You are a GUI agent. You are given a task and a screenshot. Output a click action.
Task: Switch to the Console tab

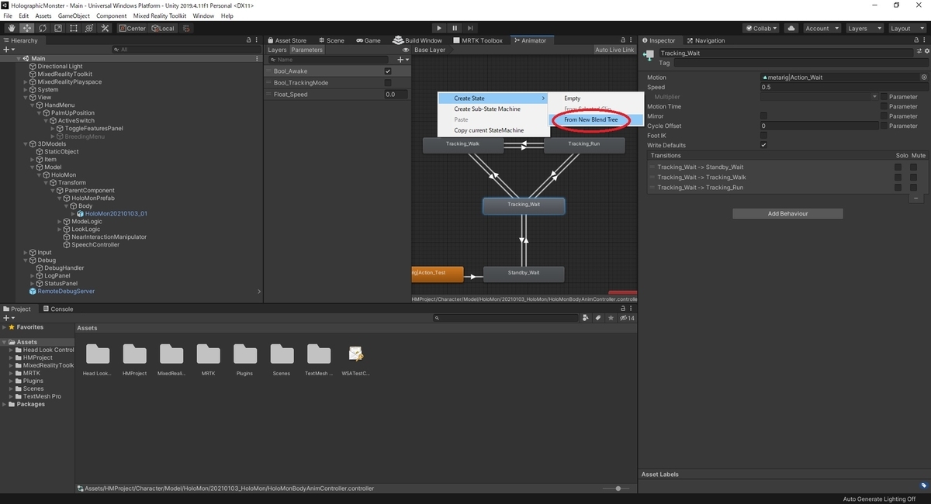pyautogui.click(x=57, y=309)
